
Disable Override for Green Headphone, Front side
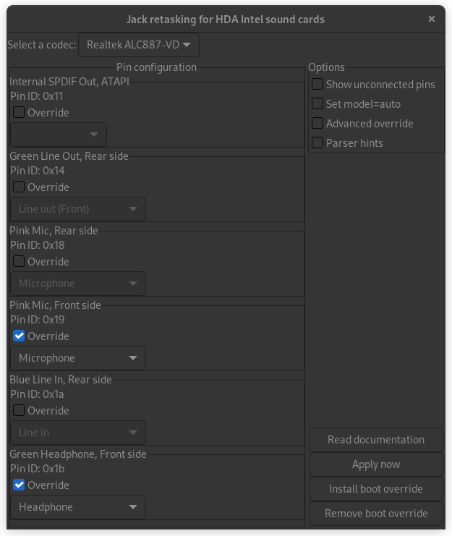point(20,485)
